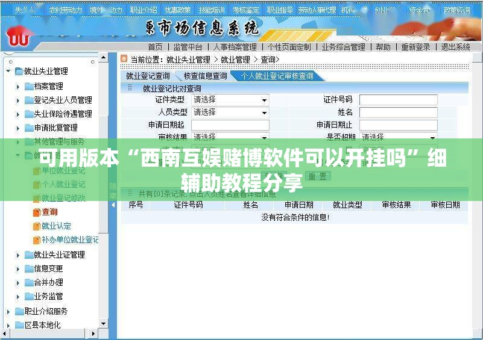This screenshot has height=340, width=483.
Task: Switch to the 核查信息查询 tab
Action: click(206, 76)
